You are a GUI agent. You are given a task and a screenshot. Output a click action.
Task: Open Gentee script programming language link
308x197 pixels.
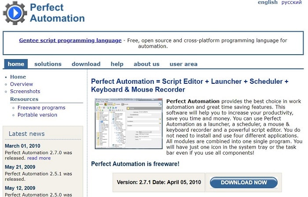tap(70, 41)
